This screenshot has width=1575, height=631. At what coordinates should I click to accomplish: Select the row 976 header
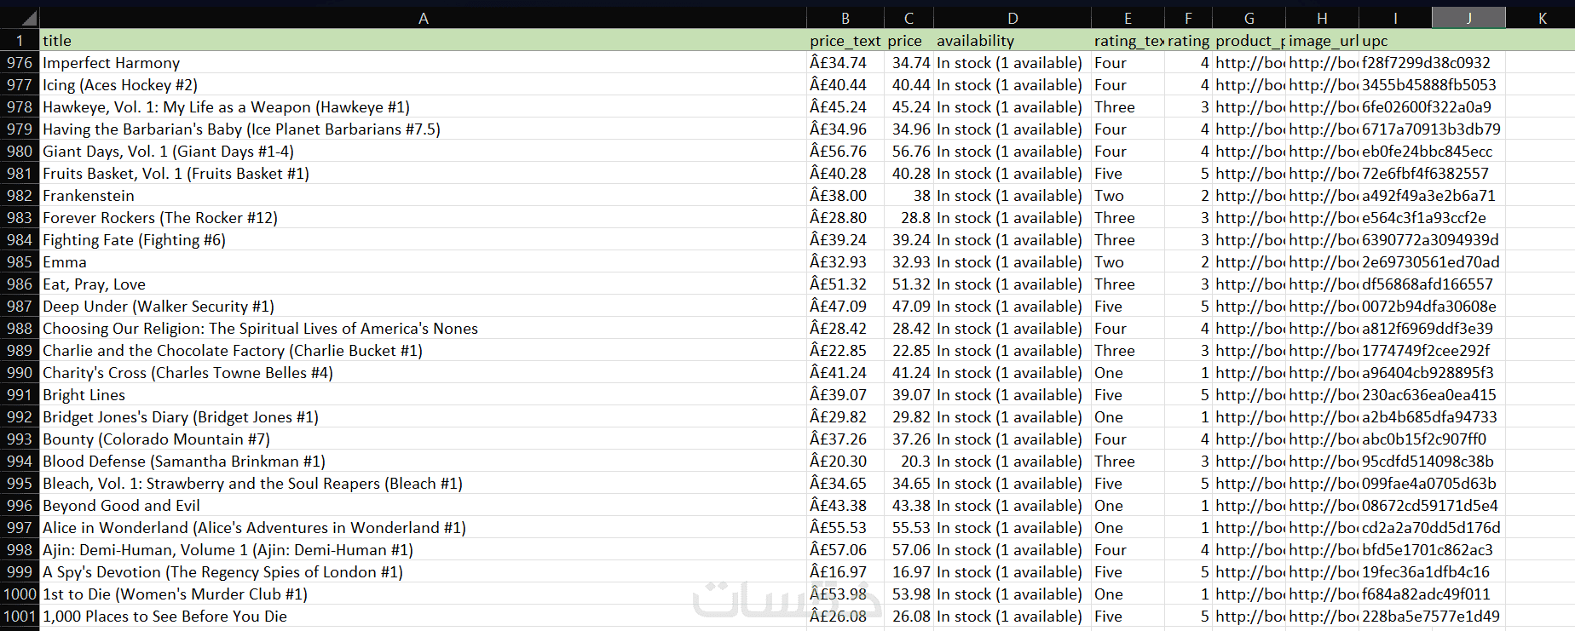[19, 63]
